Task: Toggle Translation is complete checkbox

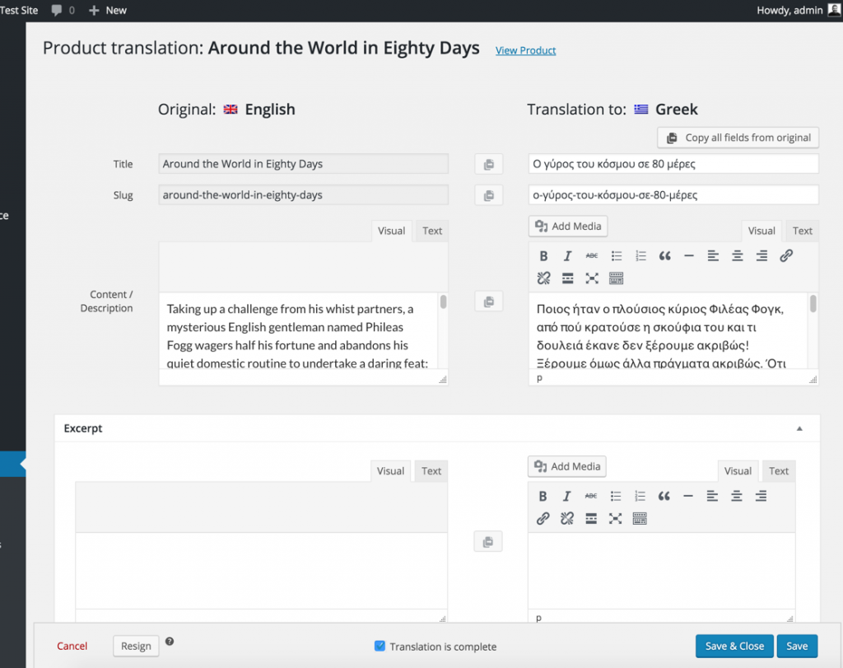Action: 380,646
